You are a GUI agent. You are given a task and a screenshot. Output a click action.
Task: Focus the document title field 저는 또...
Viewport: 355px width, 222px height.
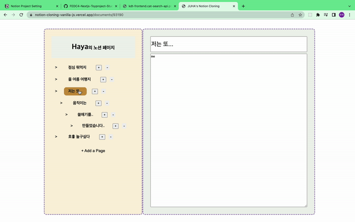click(x=229, y=44)
